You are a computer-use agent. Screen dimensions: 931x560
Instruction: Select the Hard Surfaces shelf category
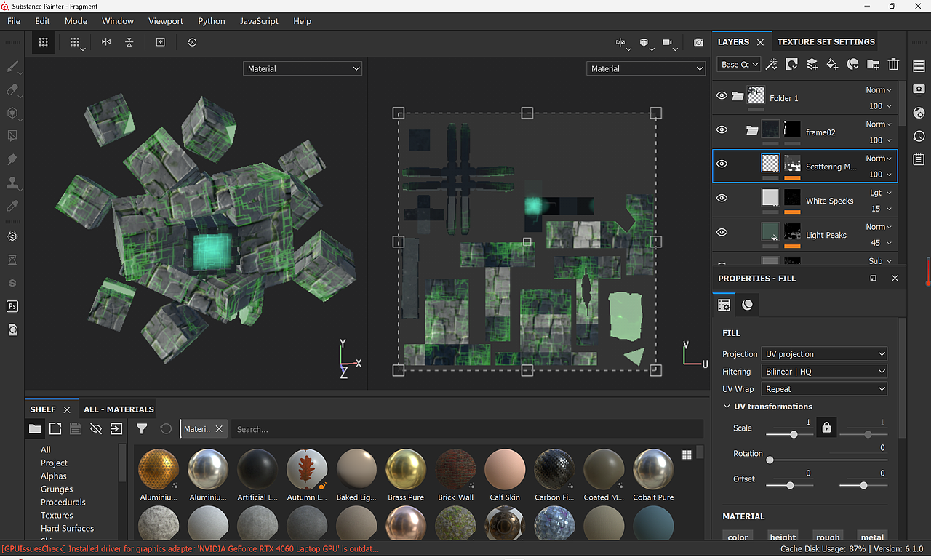68,528
